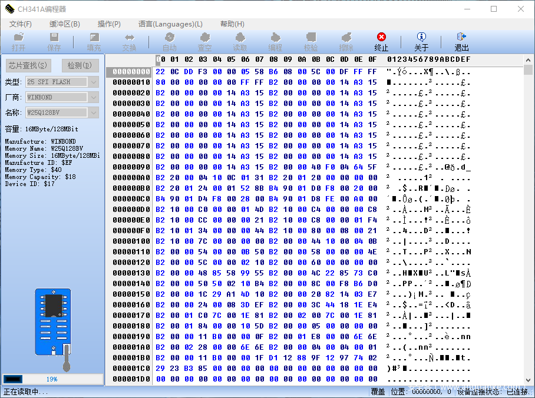Open the 文件(F) menu
Screen dimensions: 535x398
[x=21, y=24]
